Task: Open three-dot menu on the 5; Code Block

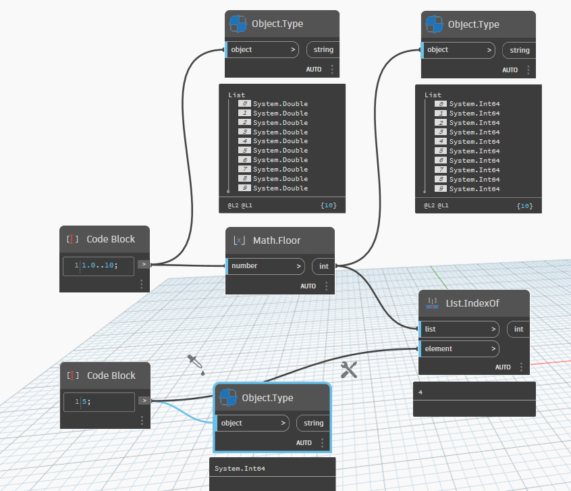Action: [x=142, y=421]
